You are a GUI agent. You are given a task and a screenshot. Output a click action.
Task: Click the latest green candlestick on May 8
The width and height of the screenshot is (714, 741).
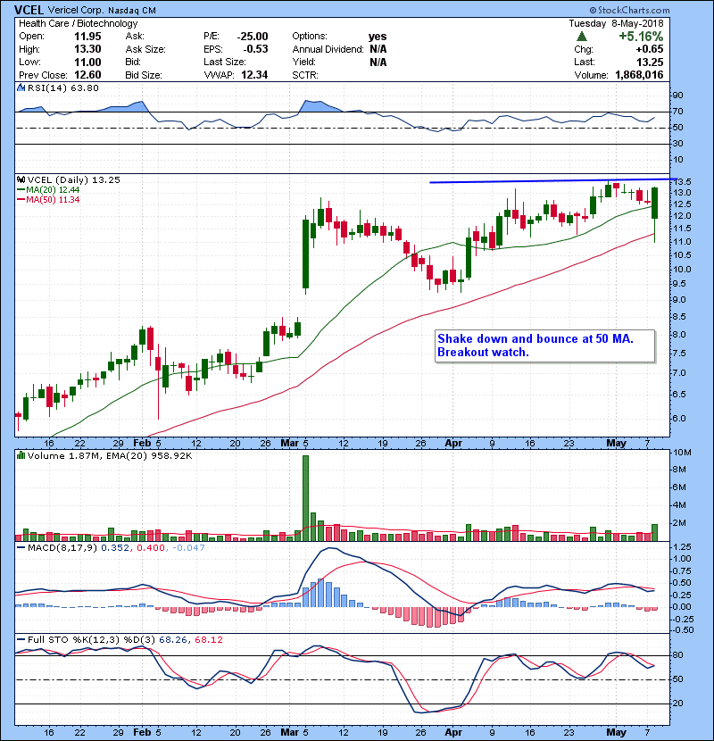click(654, 204)
